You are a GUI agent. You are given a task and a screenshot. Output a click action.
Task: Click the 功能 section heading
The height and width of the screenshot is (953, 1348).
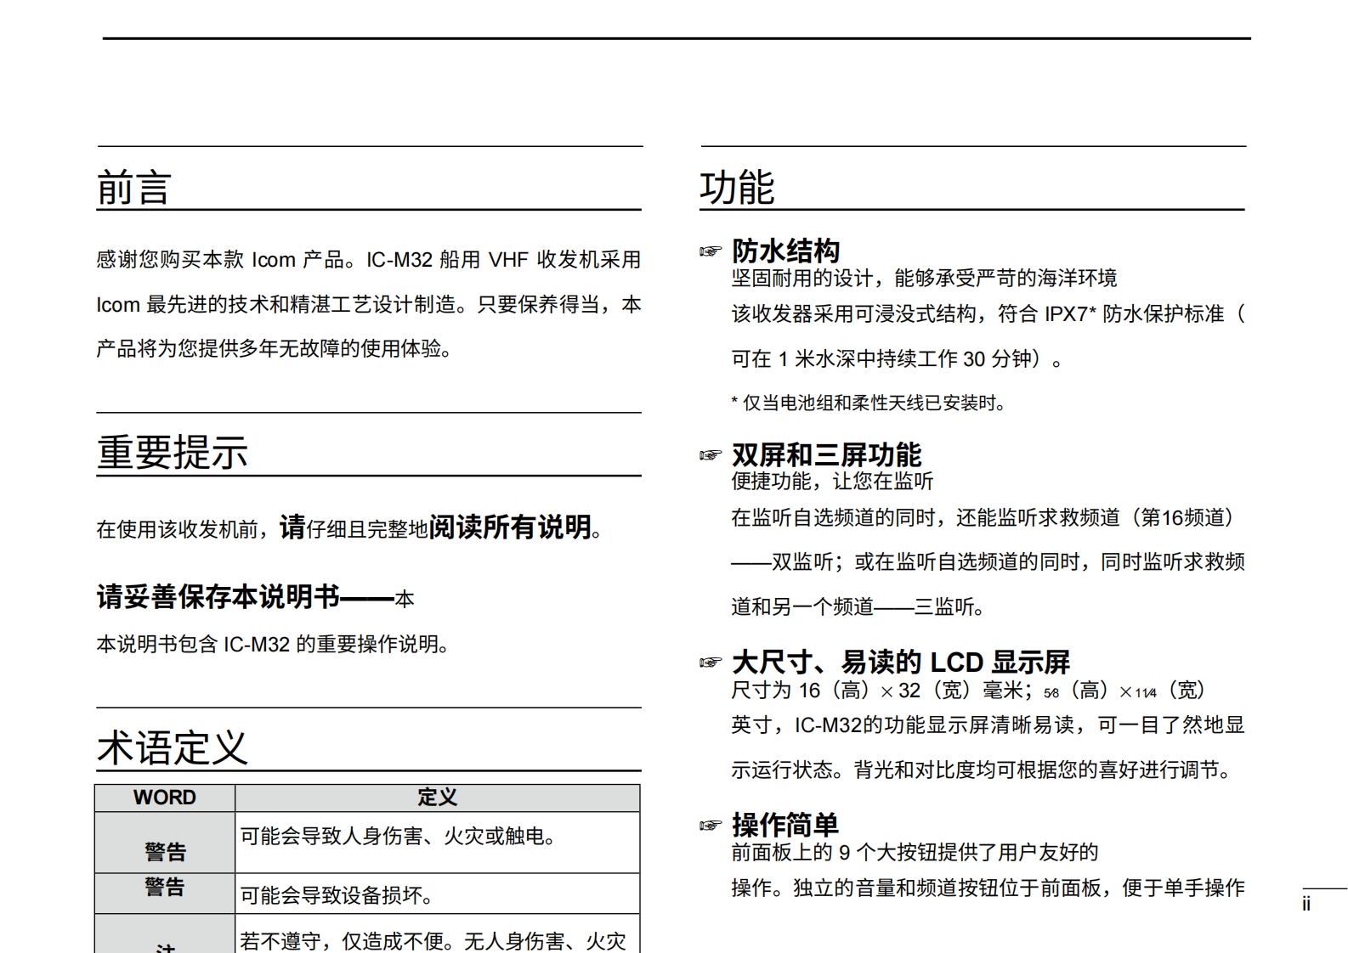click(737, 188)
